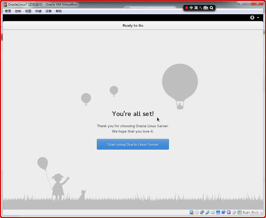Click the hard disk activity indicator icon

coord(192,212)
